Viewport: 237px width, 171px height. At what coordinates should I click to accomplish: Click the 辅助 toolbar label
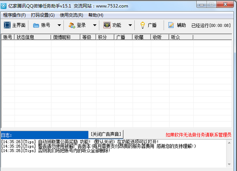(181, 25)
